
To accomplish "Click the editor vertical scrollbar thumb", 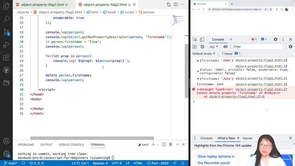I will pos(186,71).
